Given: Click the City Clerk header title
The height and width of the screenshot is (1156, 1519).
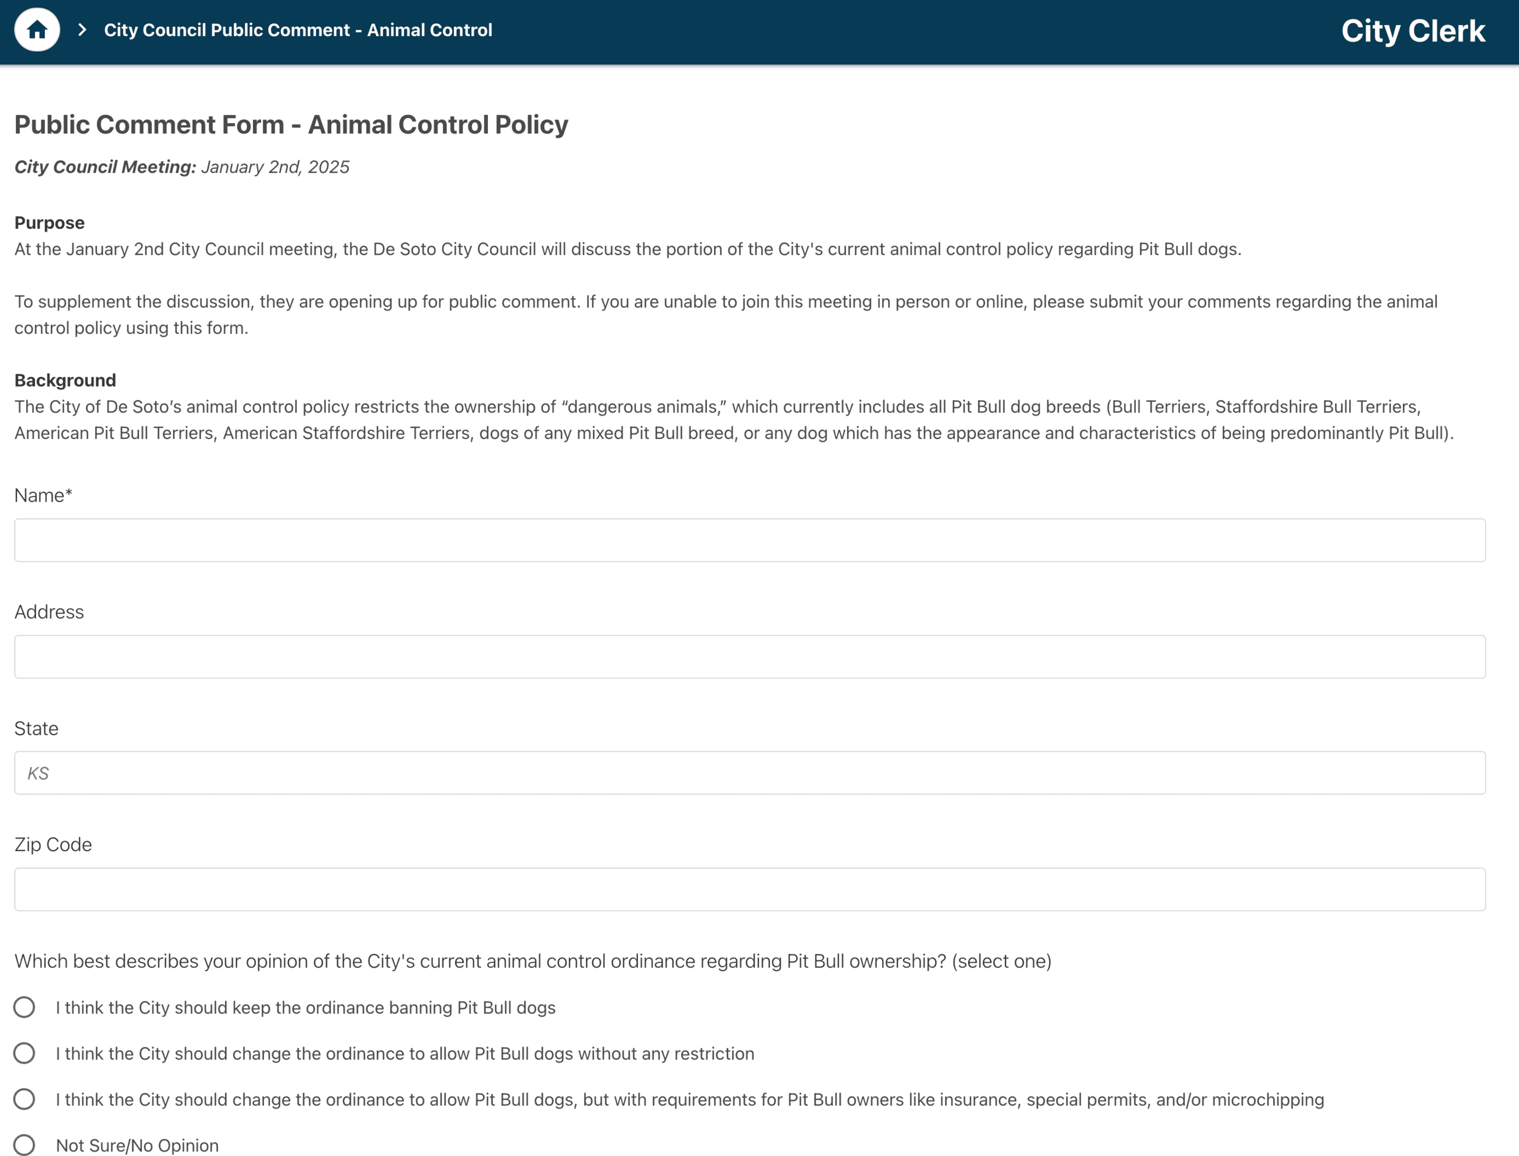Looking at the screenshot, I should coord(1412,31).
